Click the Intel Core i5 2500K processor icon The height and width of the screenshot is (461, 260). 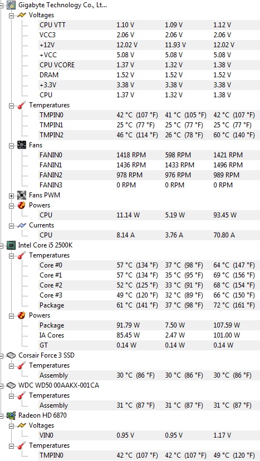click(11, 245)
